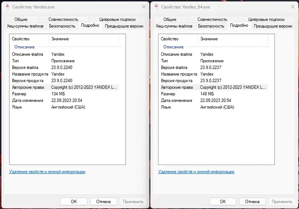
Task: Click OK in the Yandex_64.exe properties window
Action: tap(223, 202)
